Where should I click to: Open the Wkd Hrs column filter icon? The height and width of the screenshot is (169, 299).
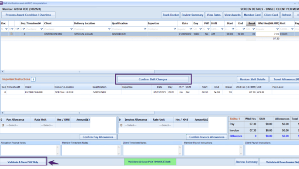277,29
